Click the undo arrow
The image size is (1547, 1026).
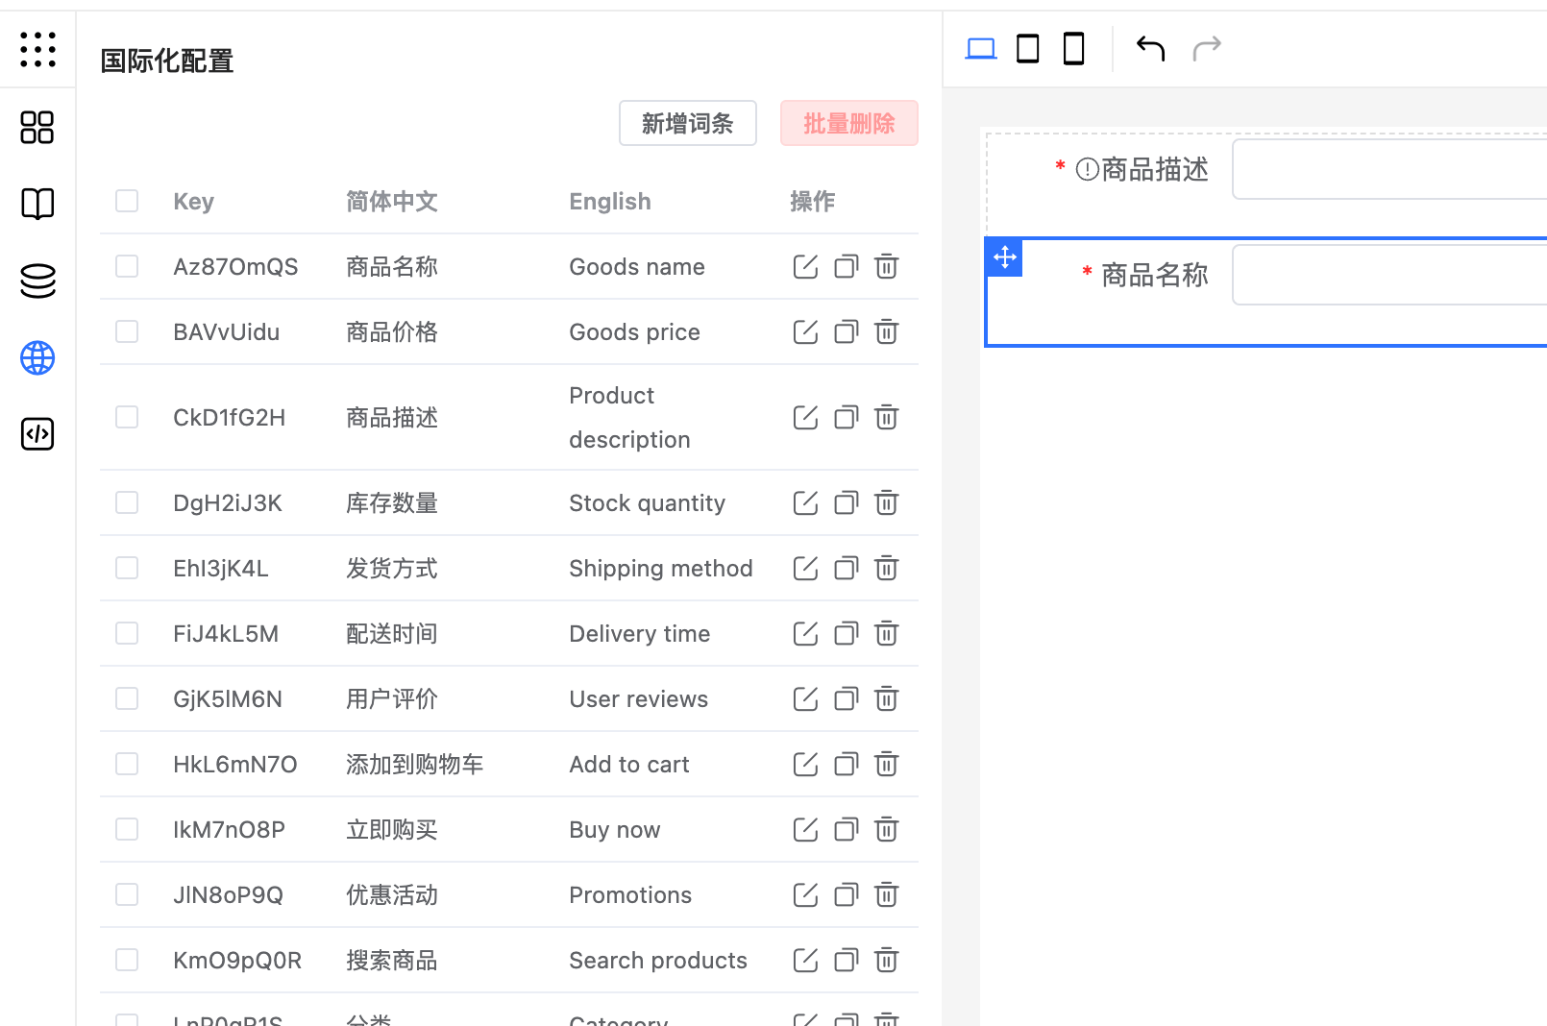(x=1150, y=48)
